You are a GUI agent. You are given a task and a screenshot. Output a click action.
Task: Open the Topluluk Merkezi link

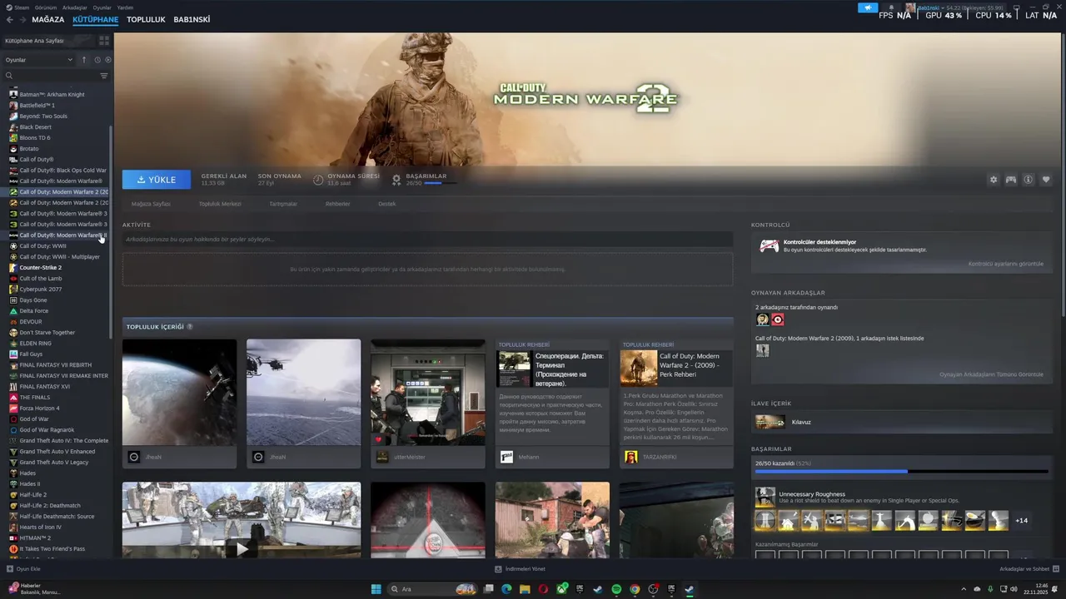[x=220, y=204]
